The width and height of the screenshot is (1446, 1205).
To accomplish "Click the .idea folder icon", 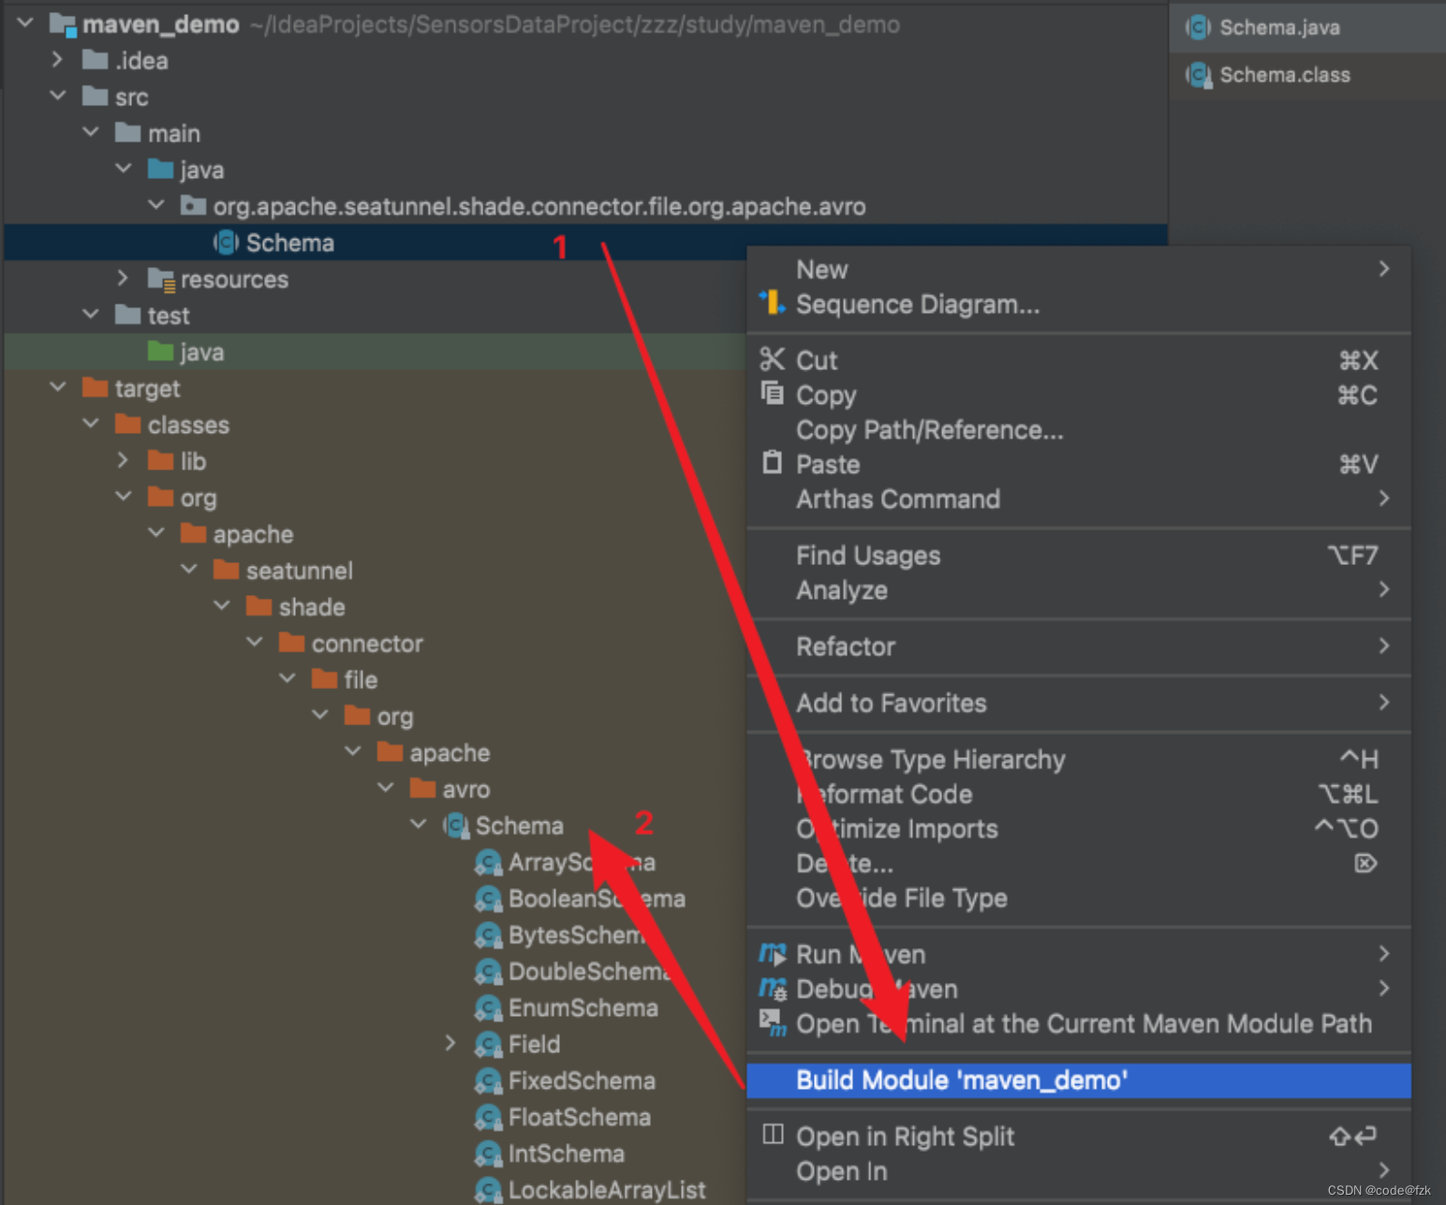I will pos(96,60).
